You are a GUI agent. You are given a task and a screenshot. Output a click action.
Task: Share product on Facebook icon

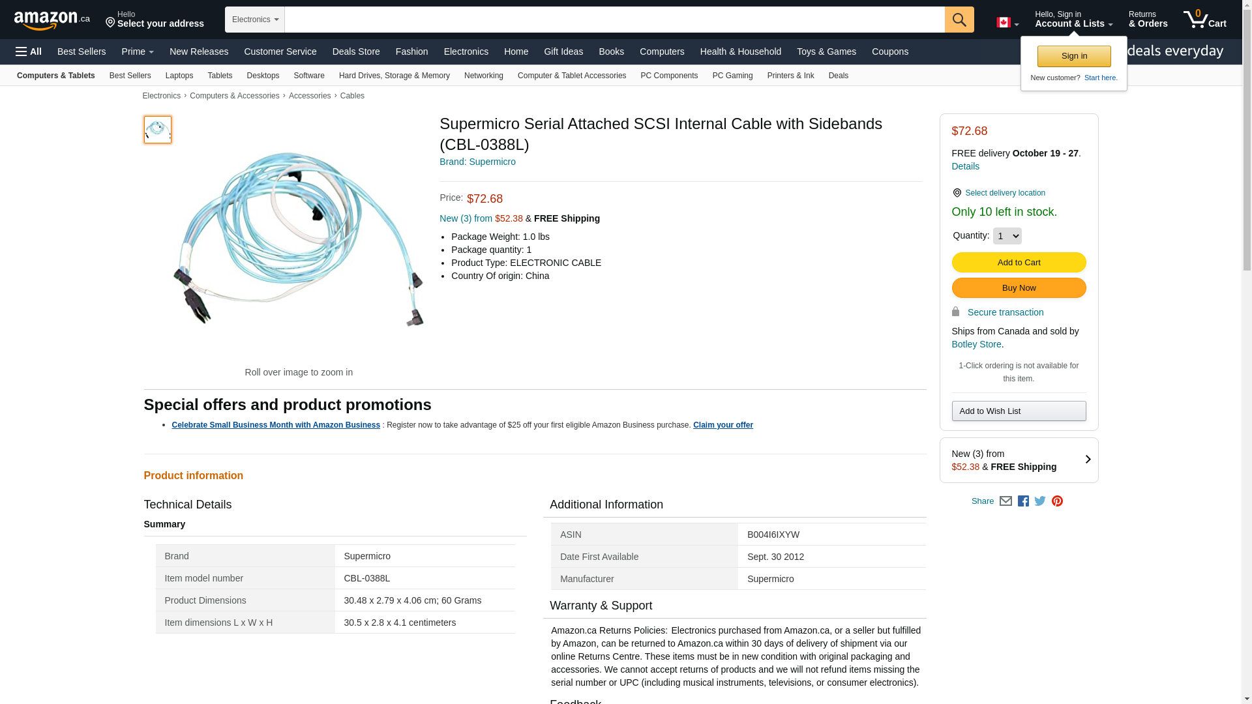[x=1023, y=501]
